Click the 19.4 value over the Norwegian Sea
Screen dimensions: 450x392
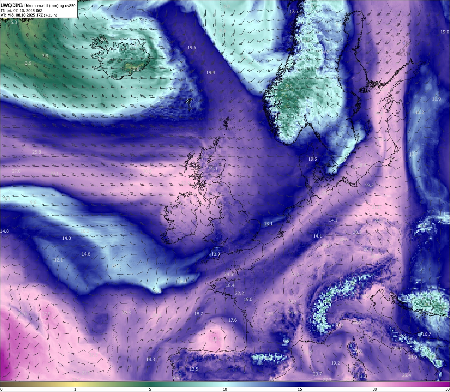point(211,73)
